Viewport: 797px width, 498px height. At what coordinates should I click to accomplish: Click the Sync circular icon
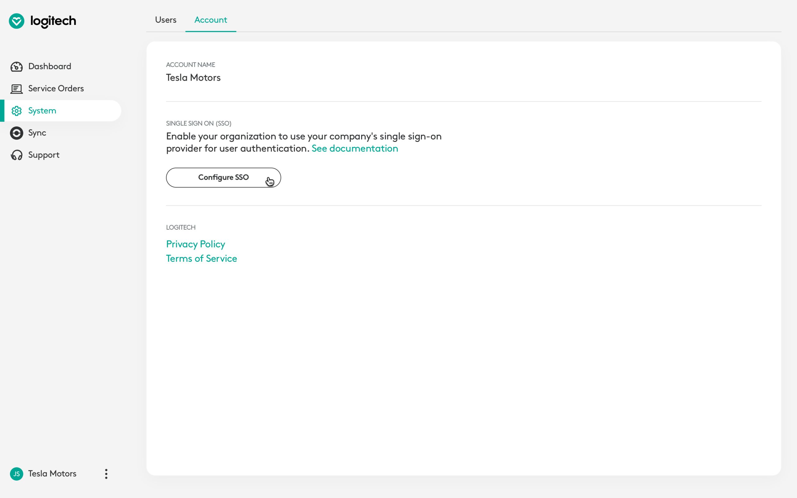(x=17, y=133)
